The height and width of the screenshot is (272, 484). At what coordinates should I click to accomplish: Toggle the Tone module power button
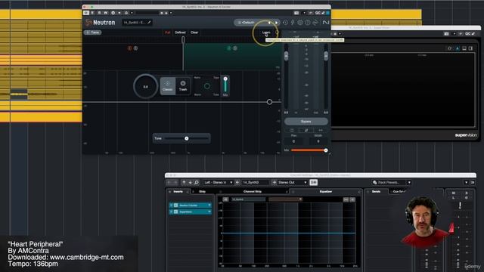pyautogui.click(x=88, y=32)
